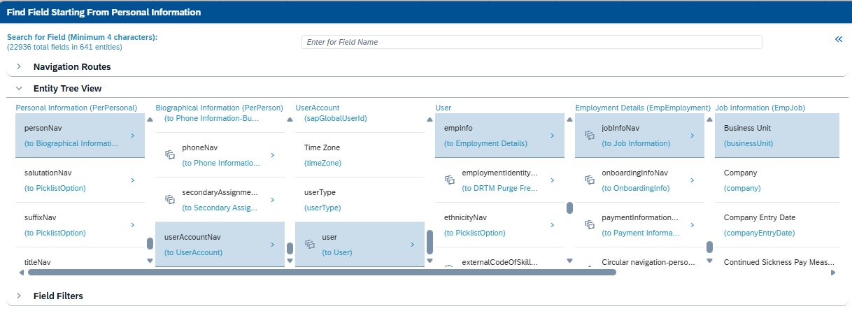Click into the Enter for Field Name box
The height and width of the screenshot is (318, 852).
(x=532, y=42)
